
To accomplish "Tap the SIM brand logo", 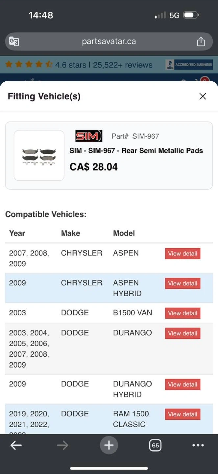I will point(89,136).
